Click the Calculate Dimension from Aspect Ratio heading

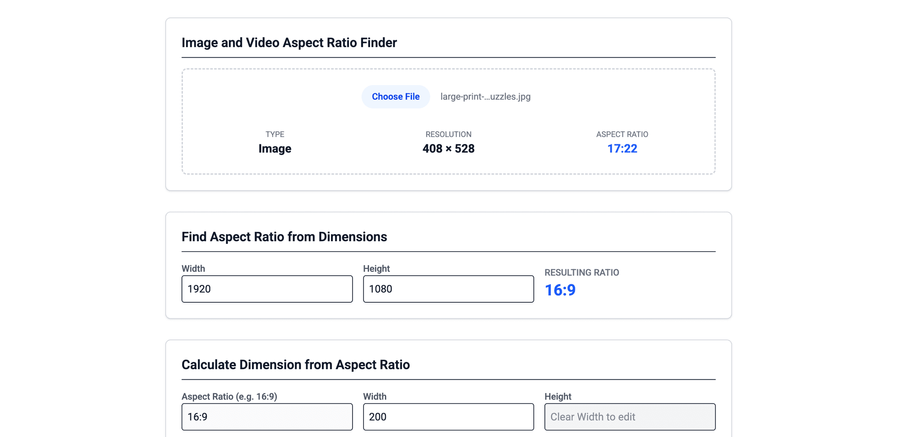coord(296,365)
